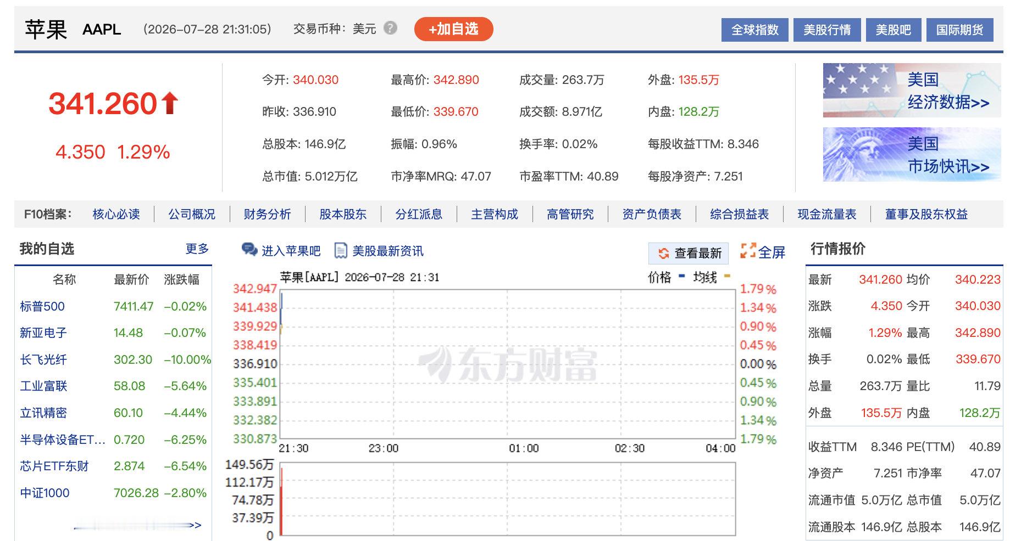Image resolution: width=1010 pixels, height=541 pixels.
Task: Click the 均线 legend color marker
Action: point(727,277)
